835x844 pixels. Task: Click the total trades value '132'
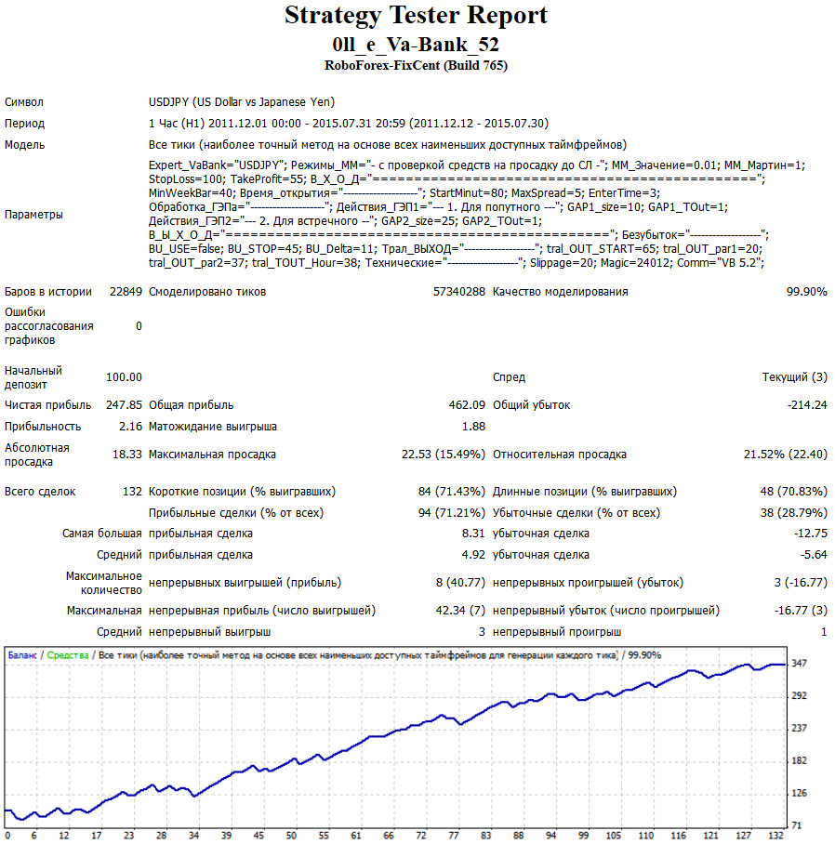(132, 492)
